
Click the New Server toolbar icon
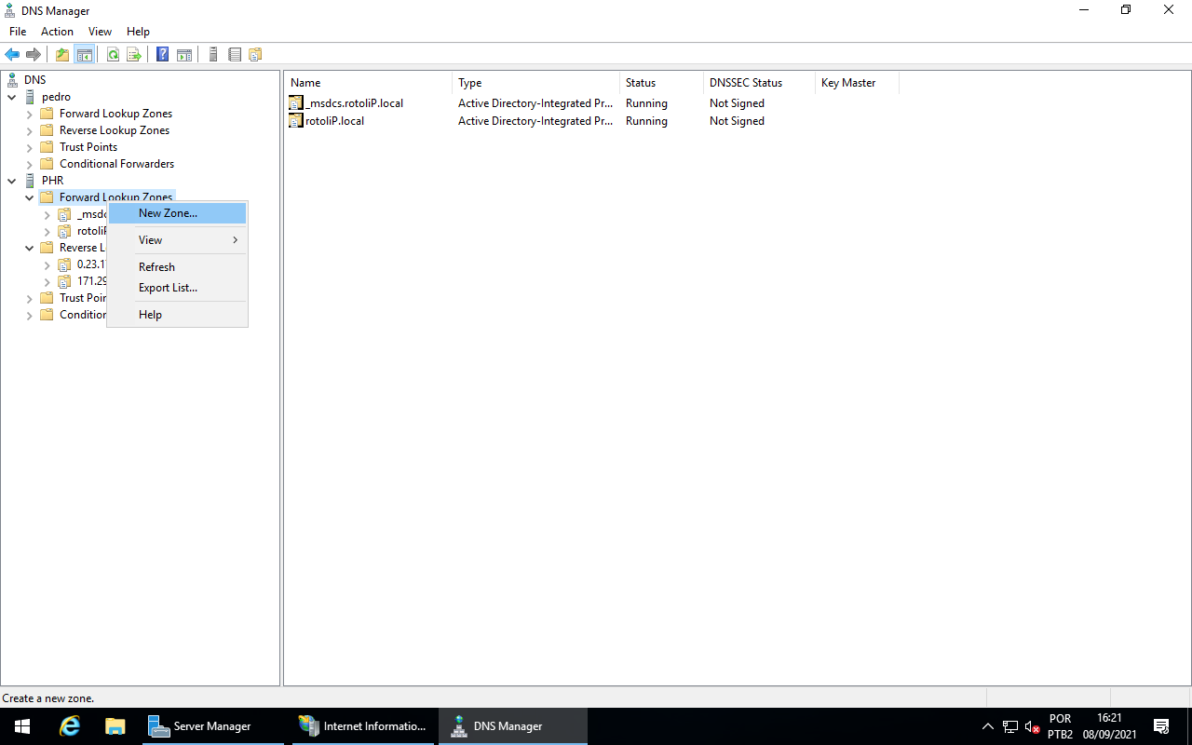213,55
